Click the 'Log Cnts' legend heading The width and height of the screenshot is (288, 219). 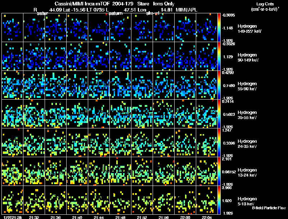point(265,4)
